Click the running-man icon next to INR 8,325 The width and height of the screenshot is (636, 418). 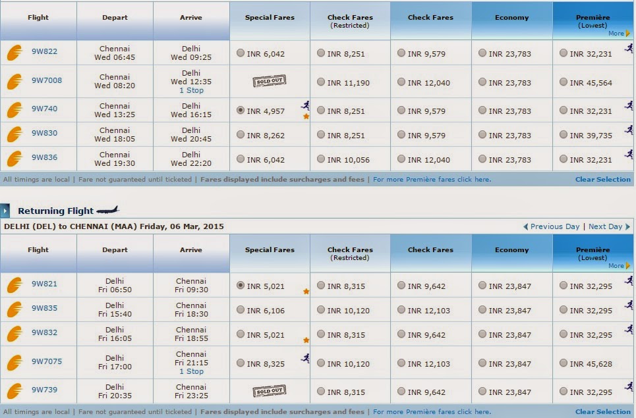click(305, 357)
